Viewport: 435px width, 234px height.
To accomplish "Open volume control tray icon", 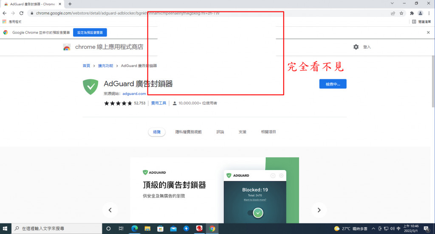I will pos(392,228).
